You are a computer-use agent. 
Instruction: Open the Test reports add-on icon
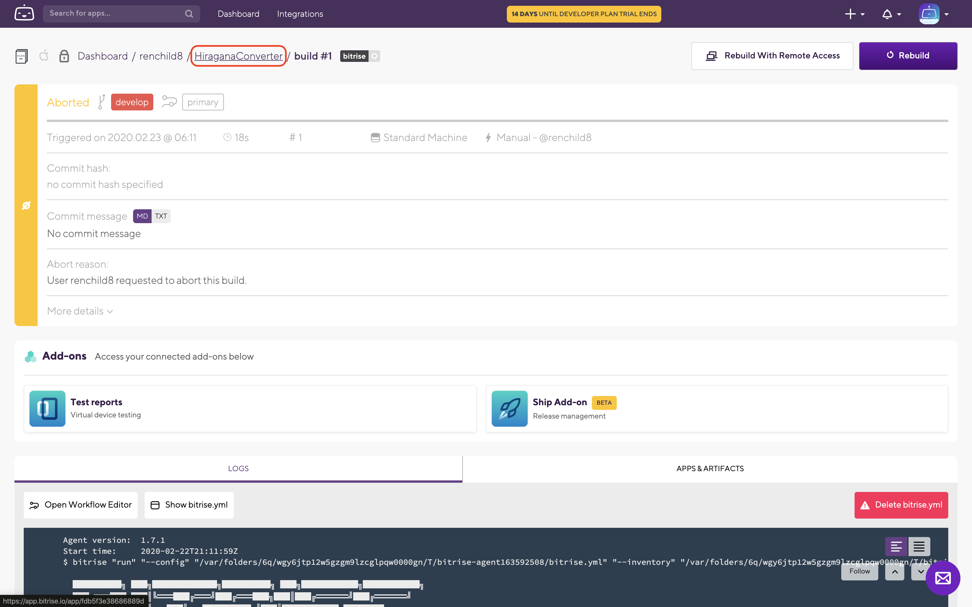click(x=47, y=408)
